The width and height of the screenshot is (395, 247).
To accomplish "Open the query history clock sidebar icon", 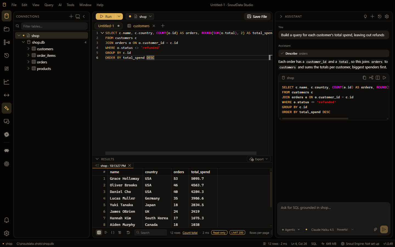I will [7, 55].
